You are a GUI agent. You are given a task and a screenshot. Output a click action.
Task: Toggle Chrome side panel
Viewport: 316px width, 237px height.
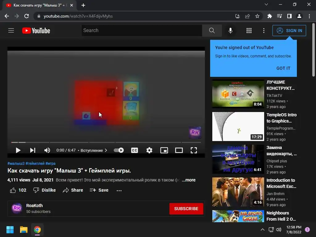pos(289,16)
